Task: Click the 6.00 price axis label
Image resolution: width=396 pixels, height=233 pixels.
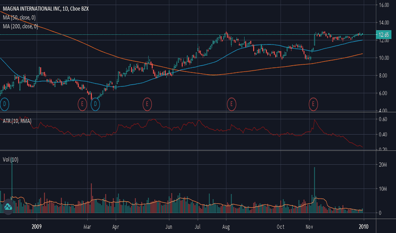Action: tap(383, 93)
